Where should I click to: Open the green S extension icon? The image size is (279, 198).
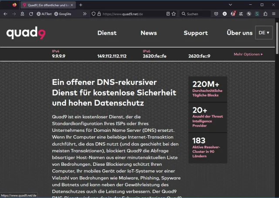(x=257, y=14)
